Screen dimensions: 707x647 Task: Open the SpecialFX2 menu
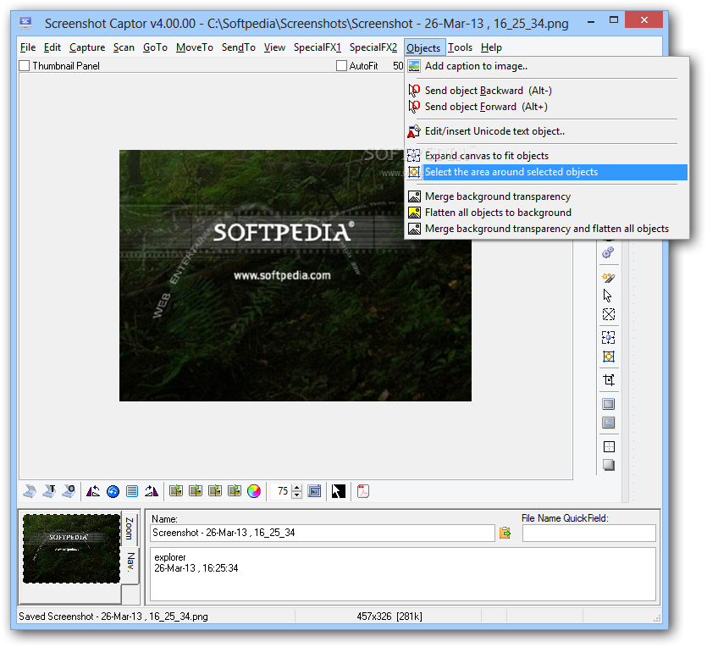point(373,47)
